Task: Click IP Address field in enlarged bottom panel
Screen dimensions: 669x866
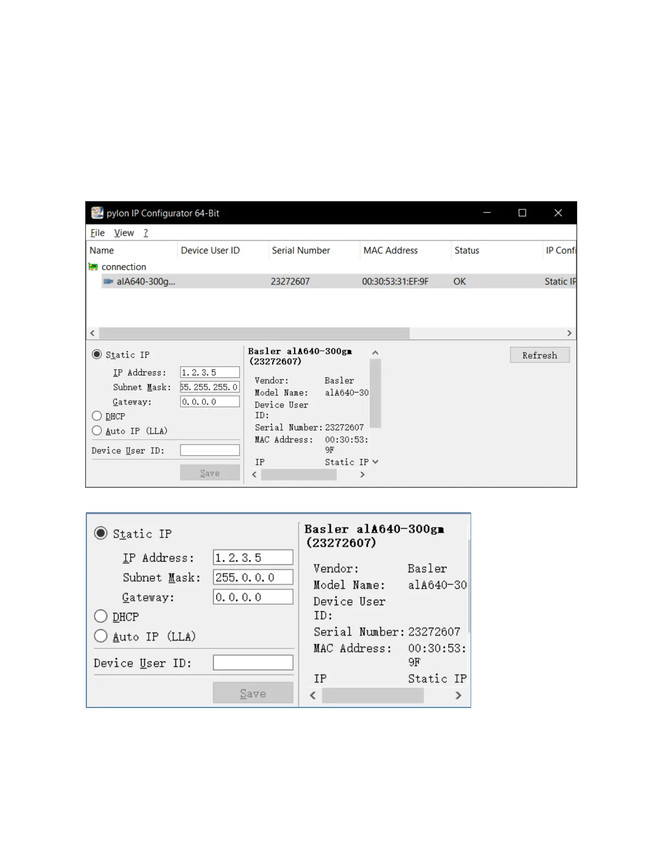Action: tap(253, 557)
